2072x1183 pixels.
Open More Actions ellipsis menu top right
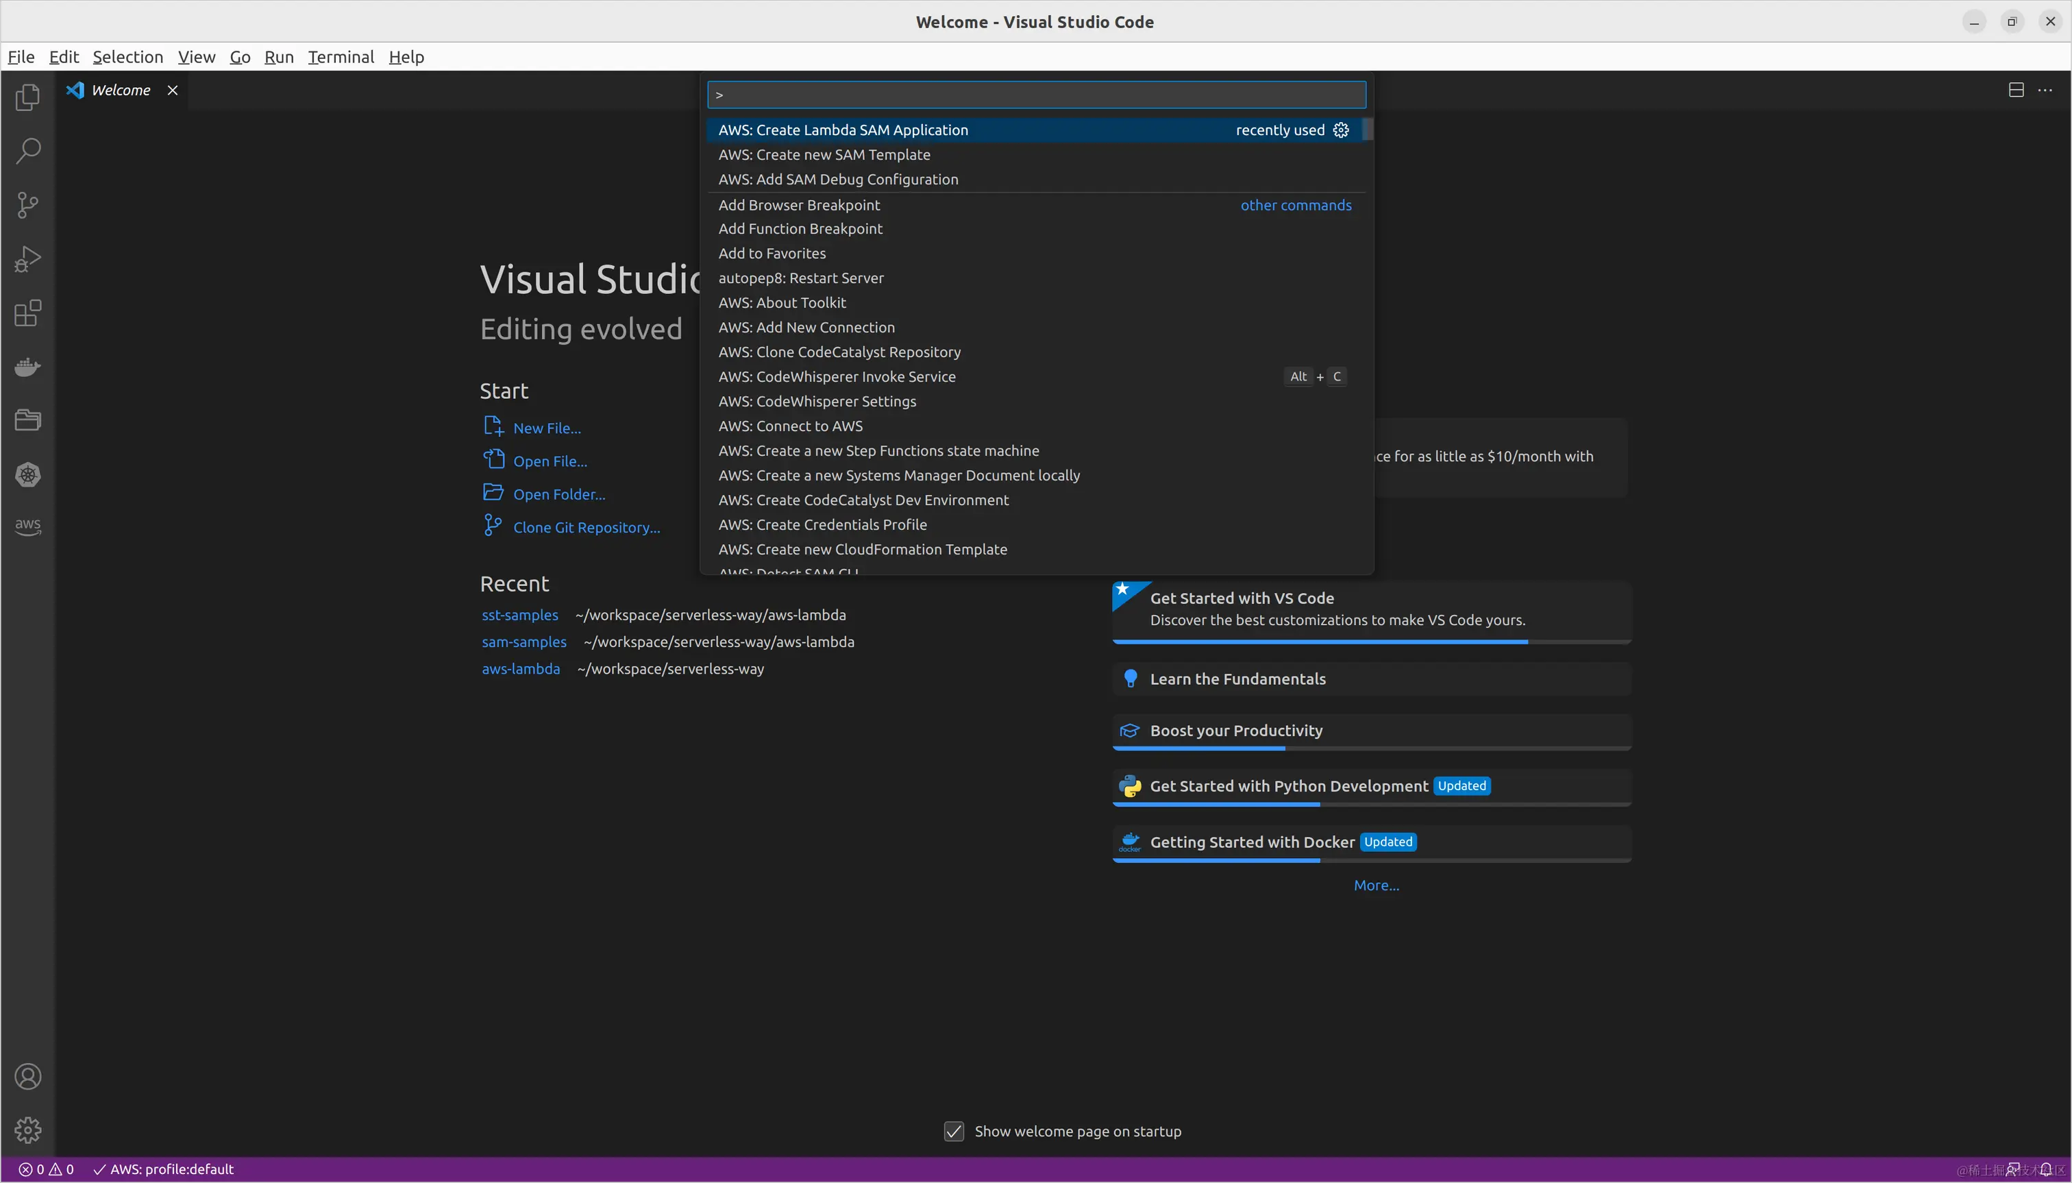(2045, 90)
